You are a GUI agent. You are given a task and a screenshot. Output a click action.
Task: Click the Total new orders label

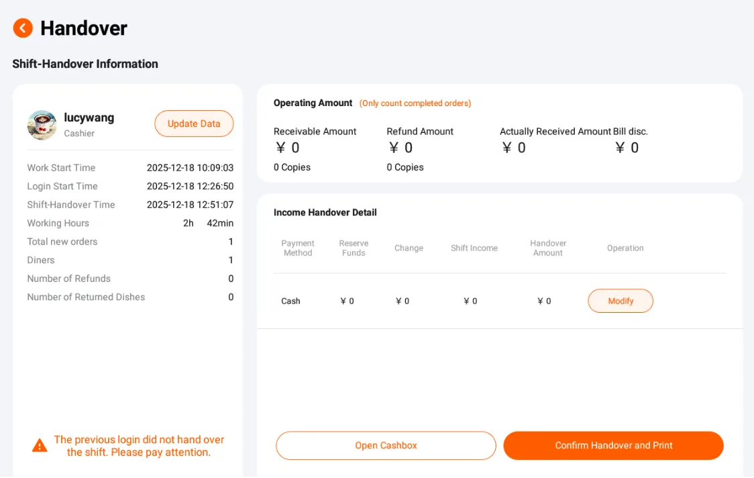[62, 242]
